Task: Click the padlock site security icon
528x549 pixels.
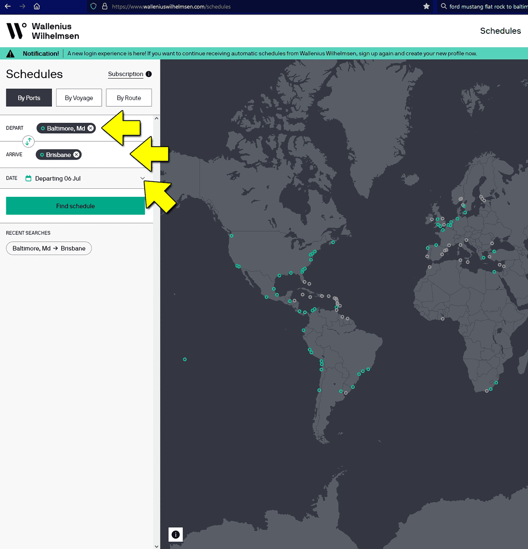Action: [x=105, y=6]
